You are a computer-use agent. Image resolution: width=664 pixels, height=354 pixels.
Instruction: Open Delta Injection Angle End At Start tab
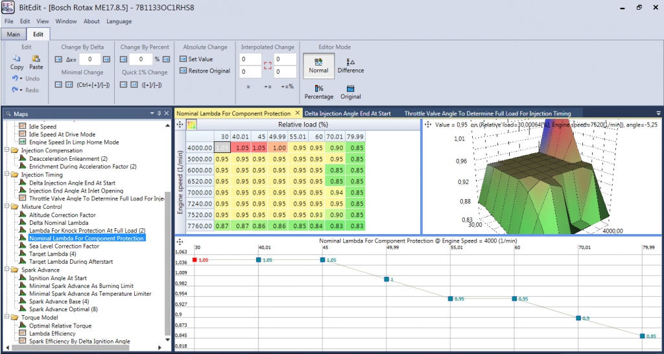[348, 113]
